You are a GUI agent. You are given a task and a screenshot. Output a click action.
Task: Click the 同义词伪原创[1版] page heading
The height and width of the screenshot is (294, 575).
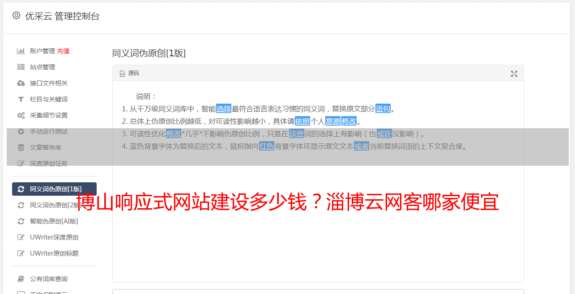149,53
